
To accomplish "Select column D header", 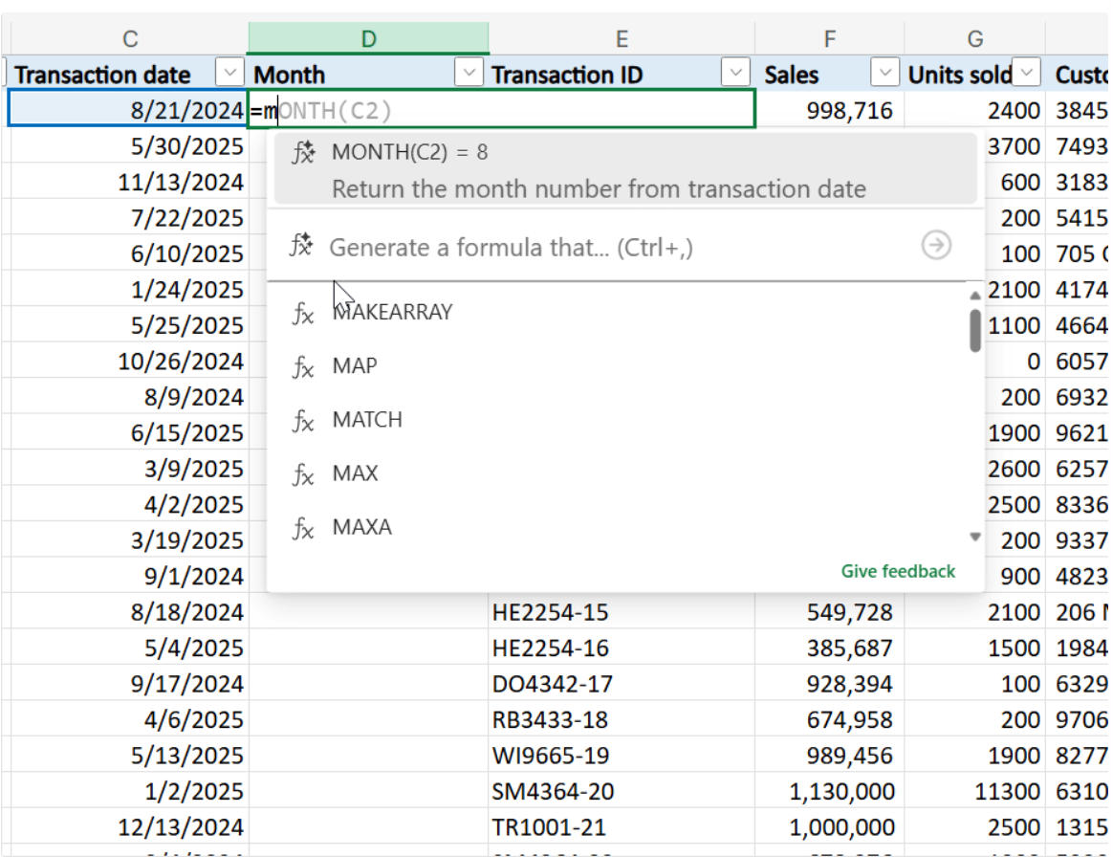I will [368, 38].
